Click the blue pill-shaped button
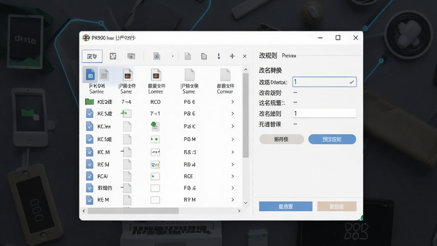437x246 pixels. (x=332, y=139)
